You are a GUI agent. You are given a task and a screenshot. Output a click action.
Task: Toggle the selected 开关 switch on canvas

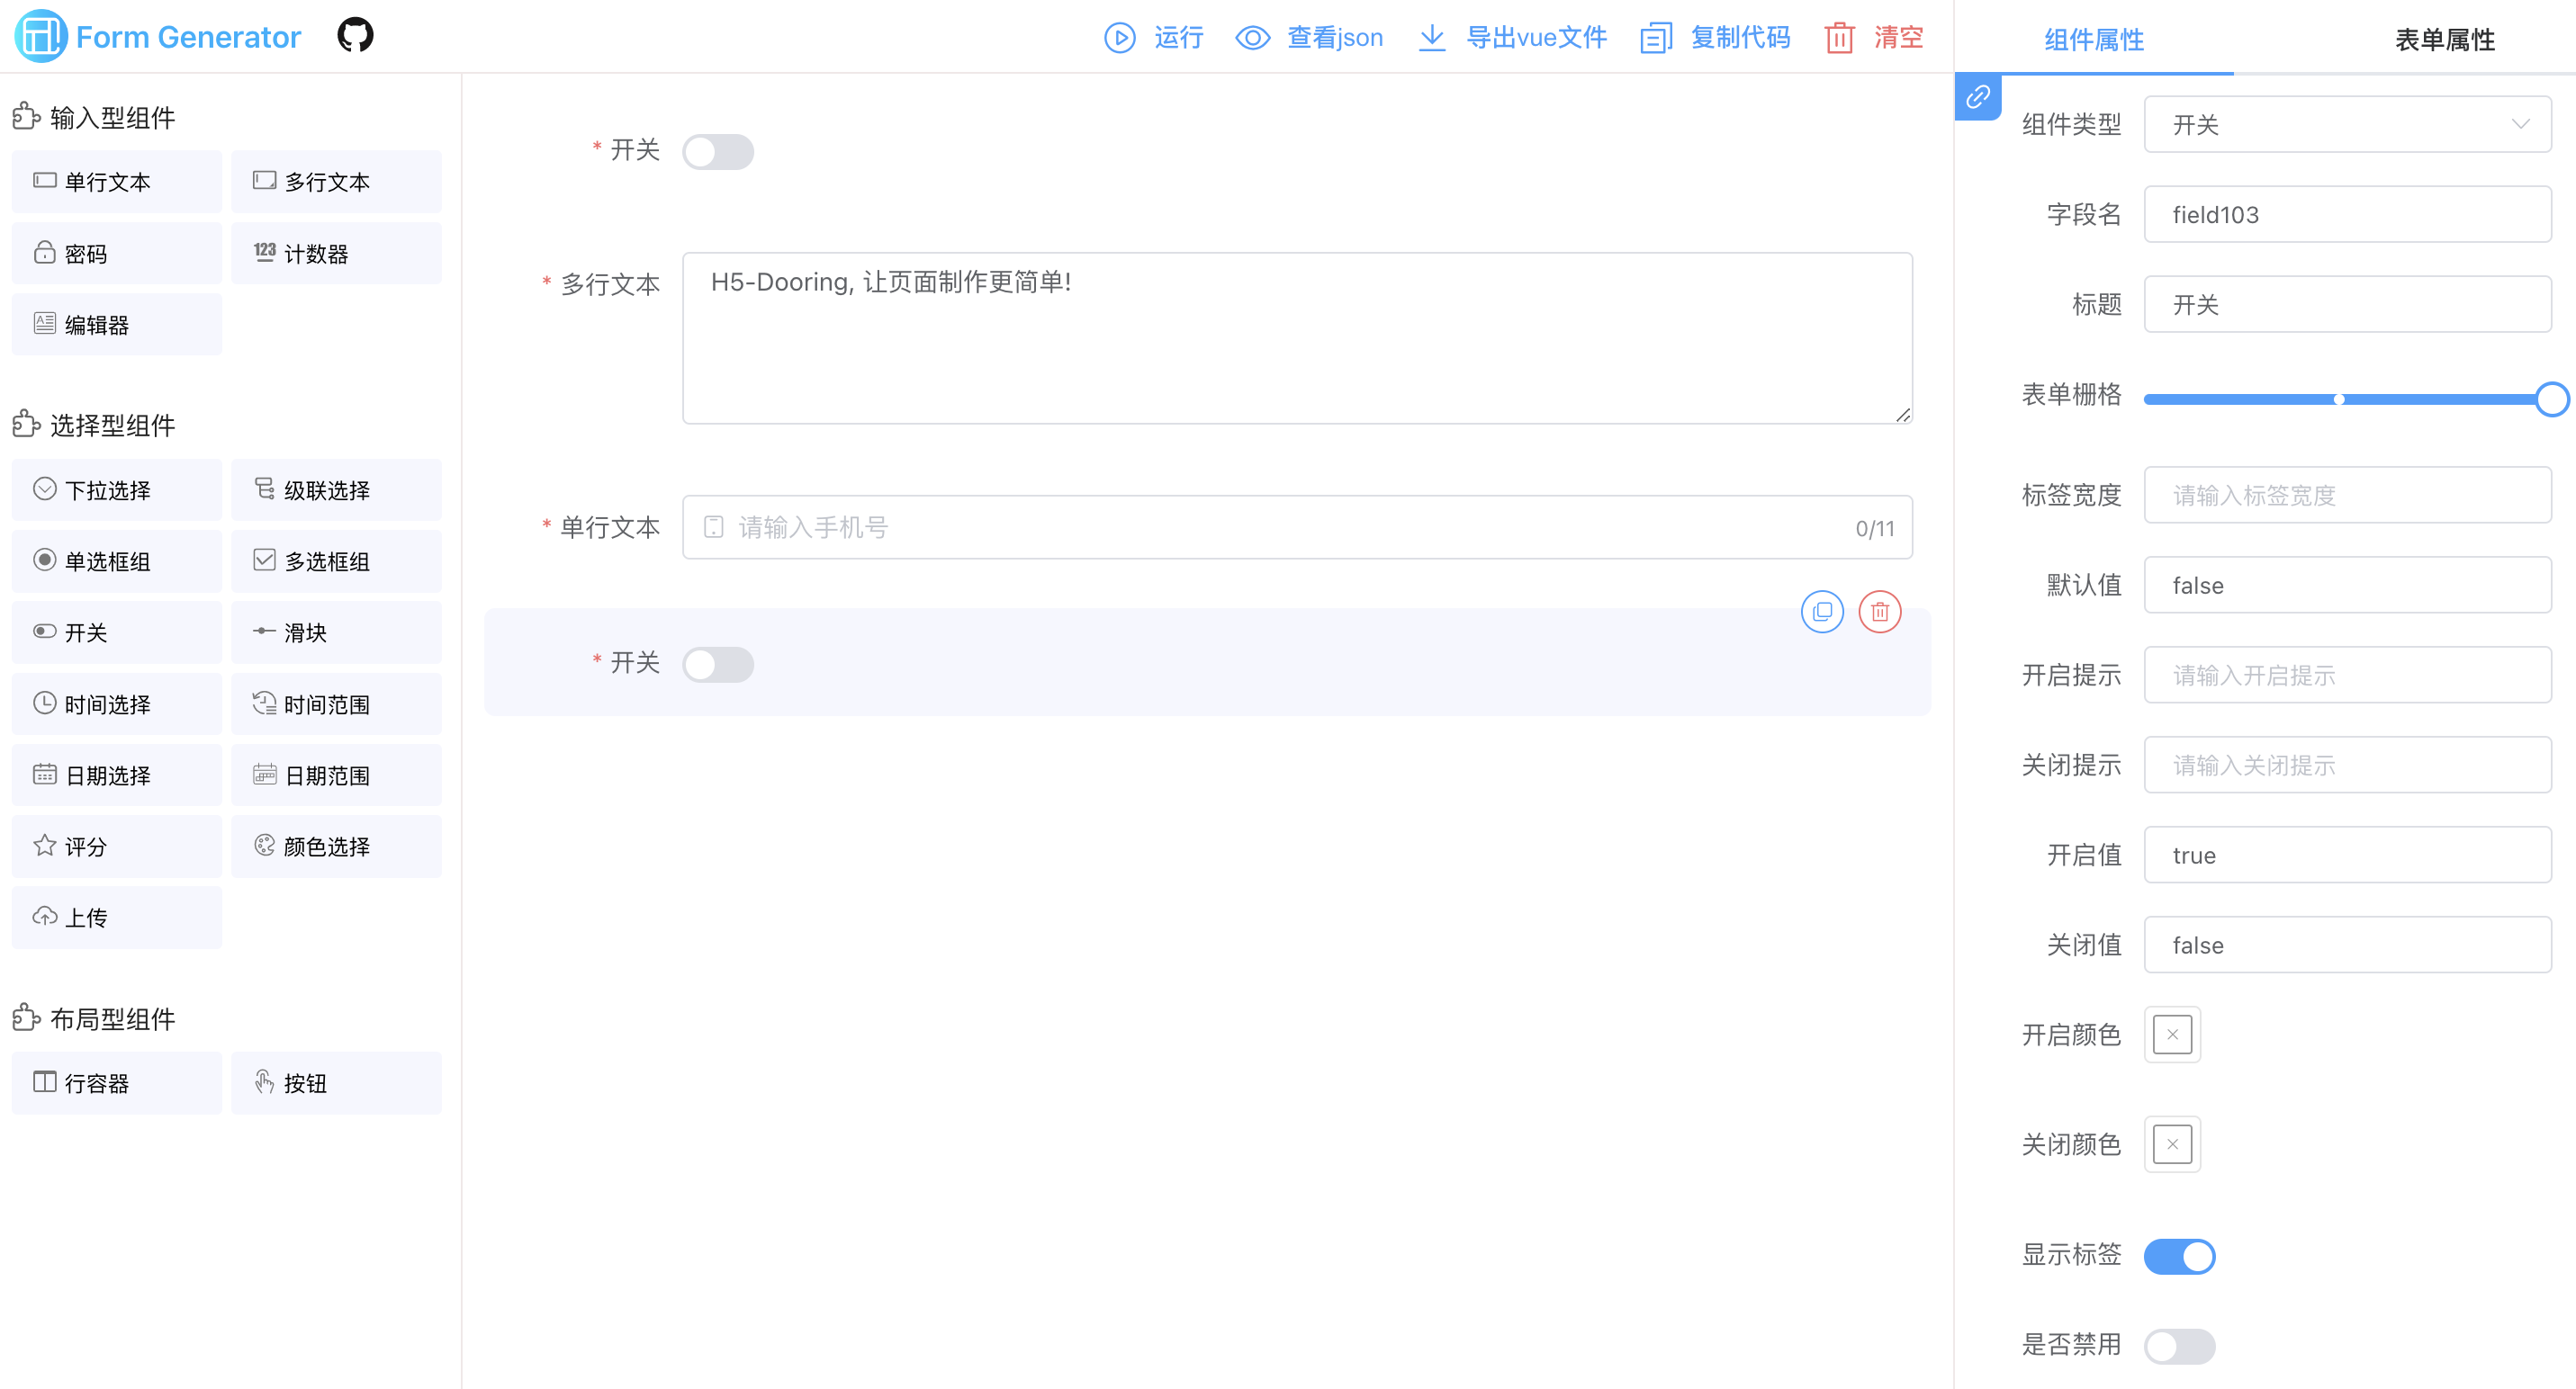(x=718, y=665)
